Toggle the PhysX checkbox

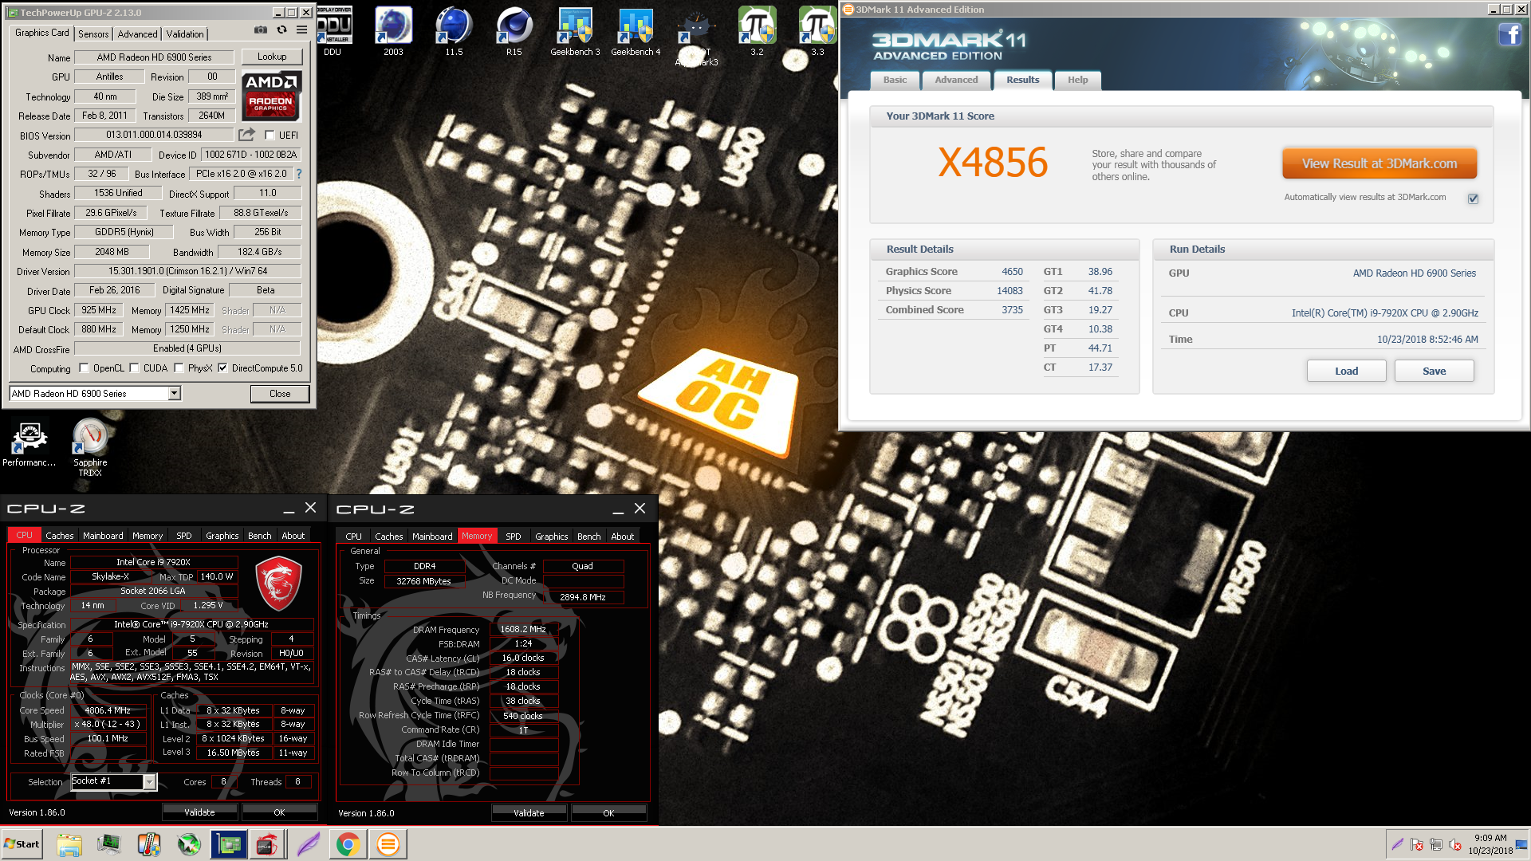(179, 368)
